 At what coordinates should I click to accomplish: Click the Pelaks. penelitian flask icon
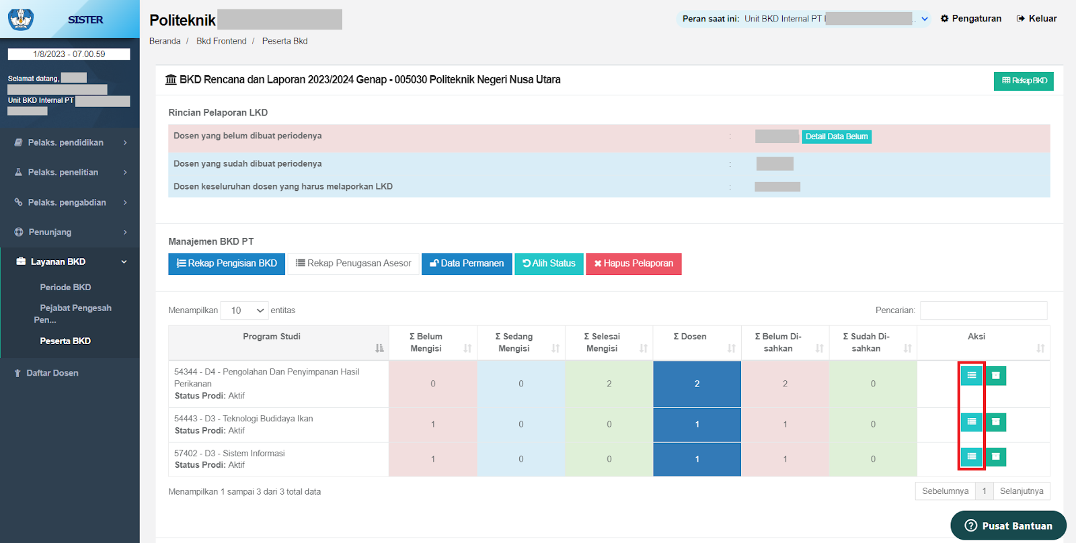pos(19,172)
